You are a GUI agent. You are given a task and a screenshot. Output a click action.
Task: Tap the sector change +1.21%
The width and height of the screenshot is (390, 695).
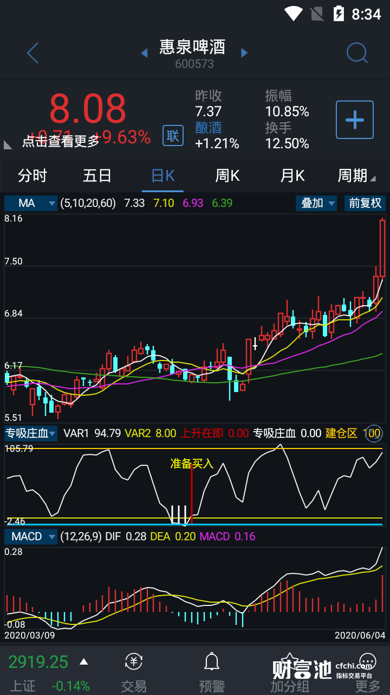coord(217,143)
